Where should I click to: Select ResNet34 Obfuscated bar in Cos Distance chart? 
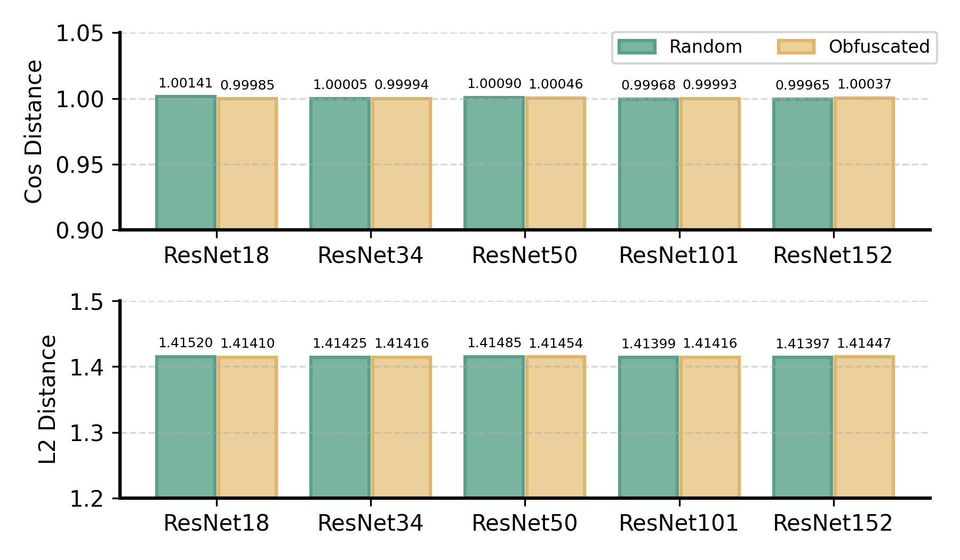pyautogui.click(x=402, y=164)
